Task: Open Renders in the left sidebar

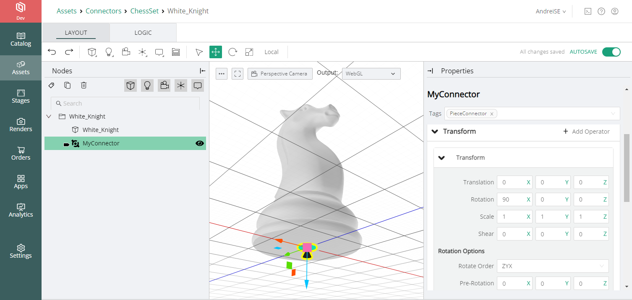Action: 21,124
